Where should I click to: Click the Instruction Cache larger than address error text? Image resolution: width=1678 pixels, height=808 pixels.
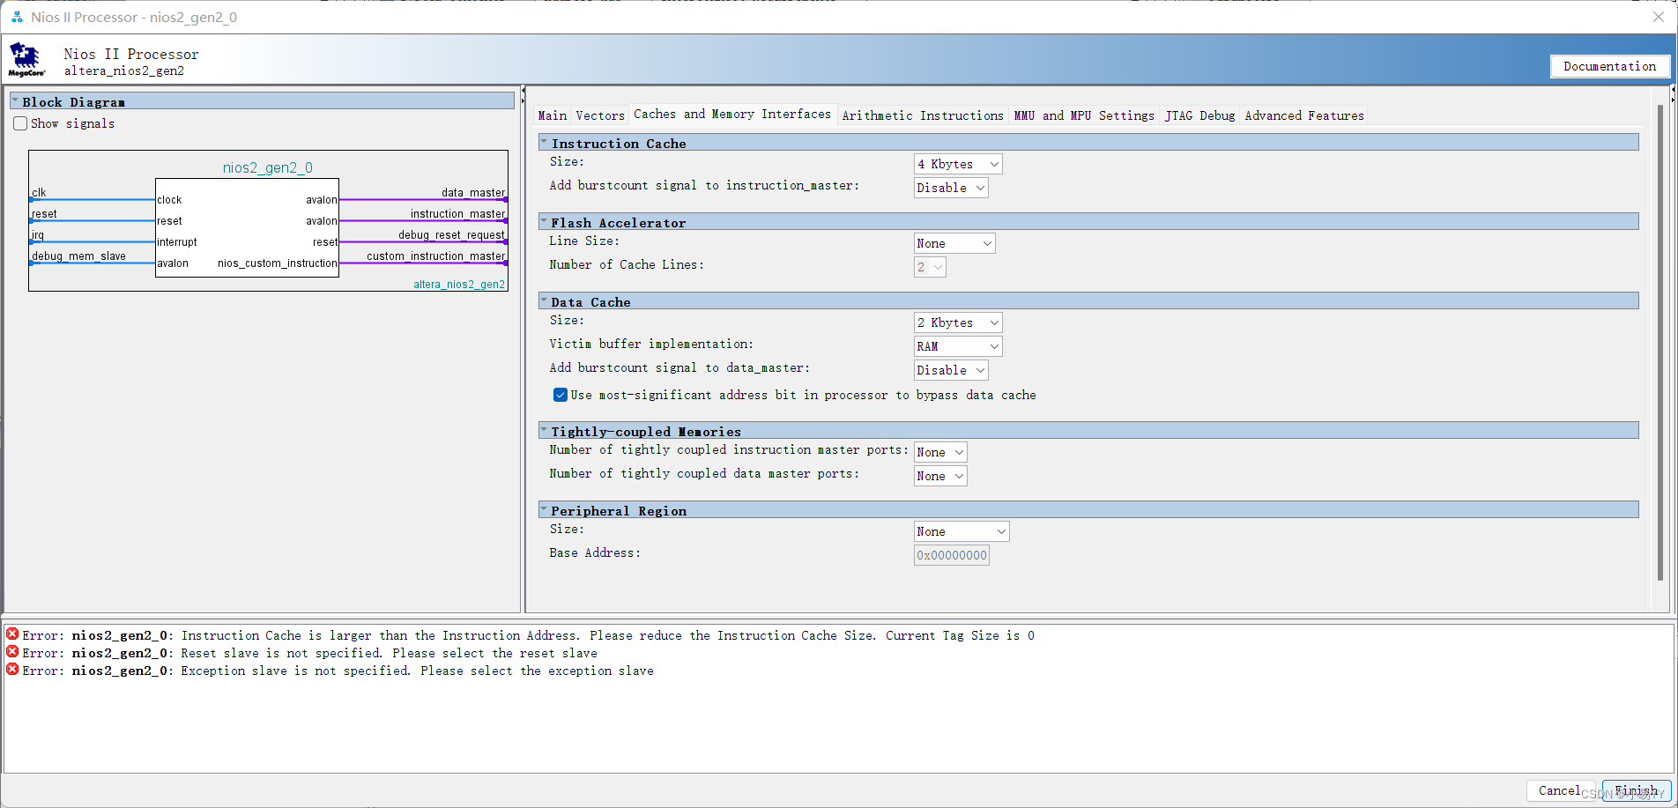[x=608, y=635]
